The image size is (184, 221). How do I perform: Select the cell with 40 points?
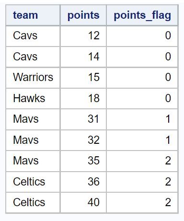pyautogui.click(x=83, y=203)
